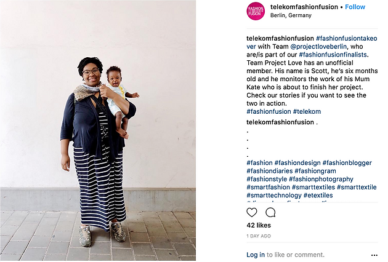Click the #telekom hashtag
The image size is (388, 262).
coord(307,111)
